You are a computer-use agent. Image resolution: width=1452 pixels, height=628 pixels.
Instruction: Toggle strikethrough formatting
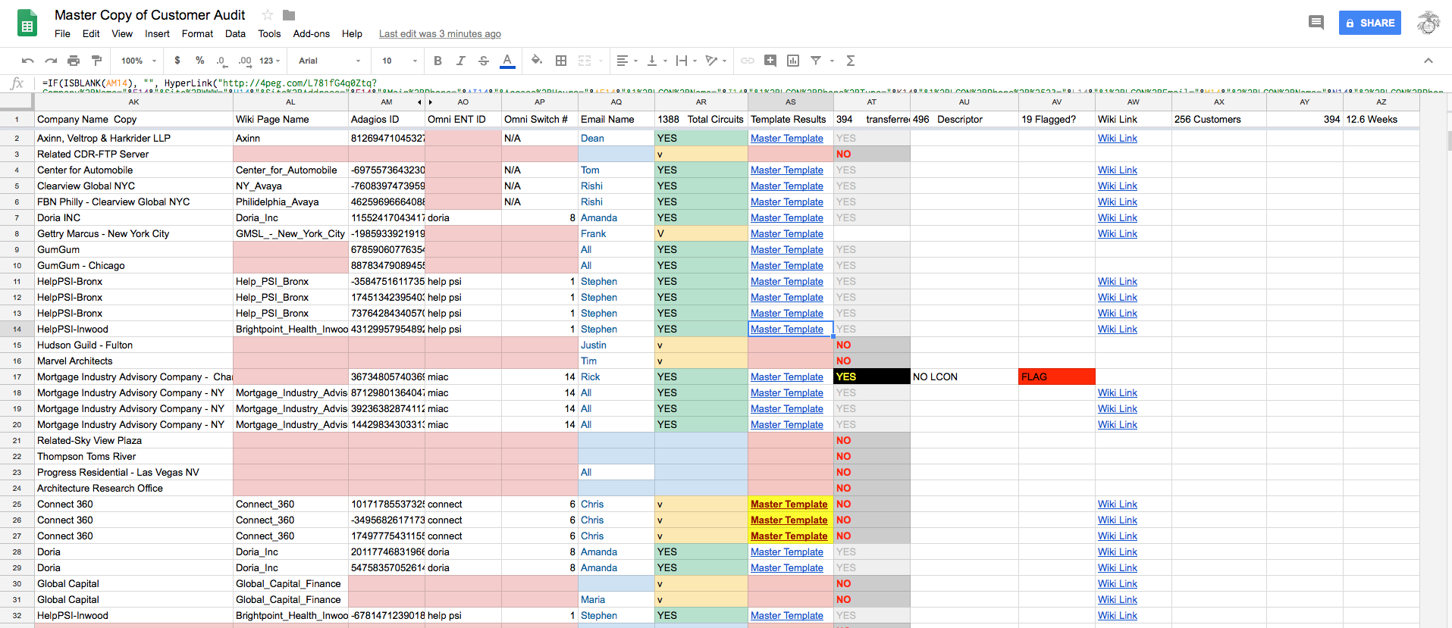[x=483, y=61]
